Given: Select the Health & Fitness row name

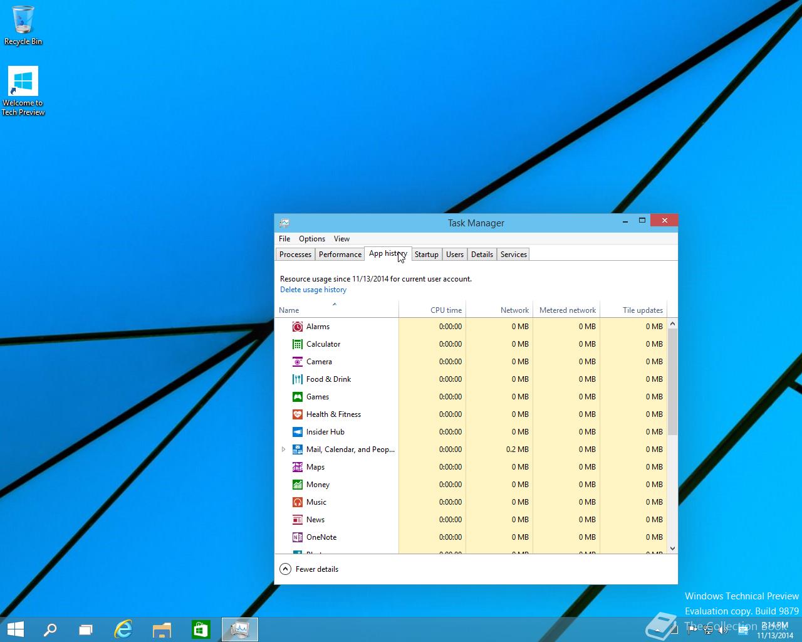Looking at the screenshot, I should 333,414.
